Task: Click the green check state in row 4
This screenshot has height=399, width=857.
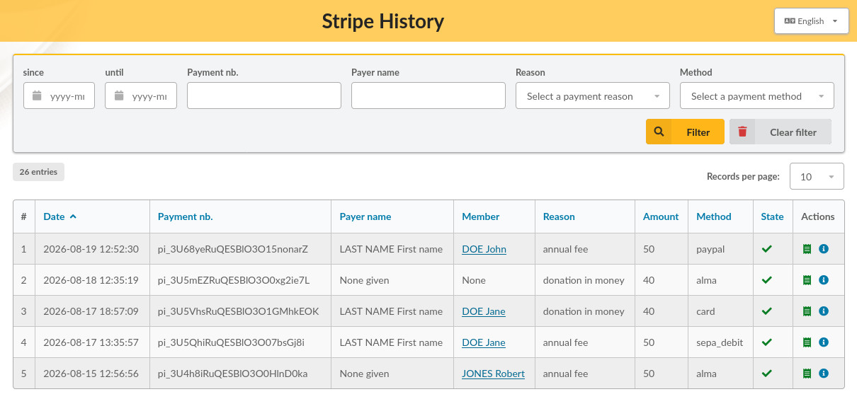Action: click(766, 342)
